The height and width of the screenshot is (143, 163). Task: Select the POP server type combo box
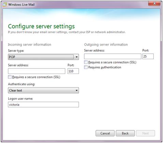(43, 57)
